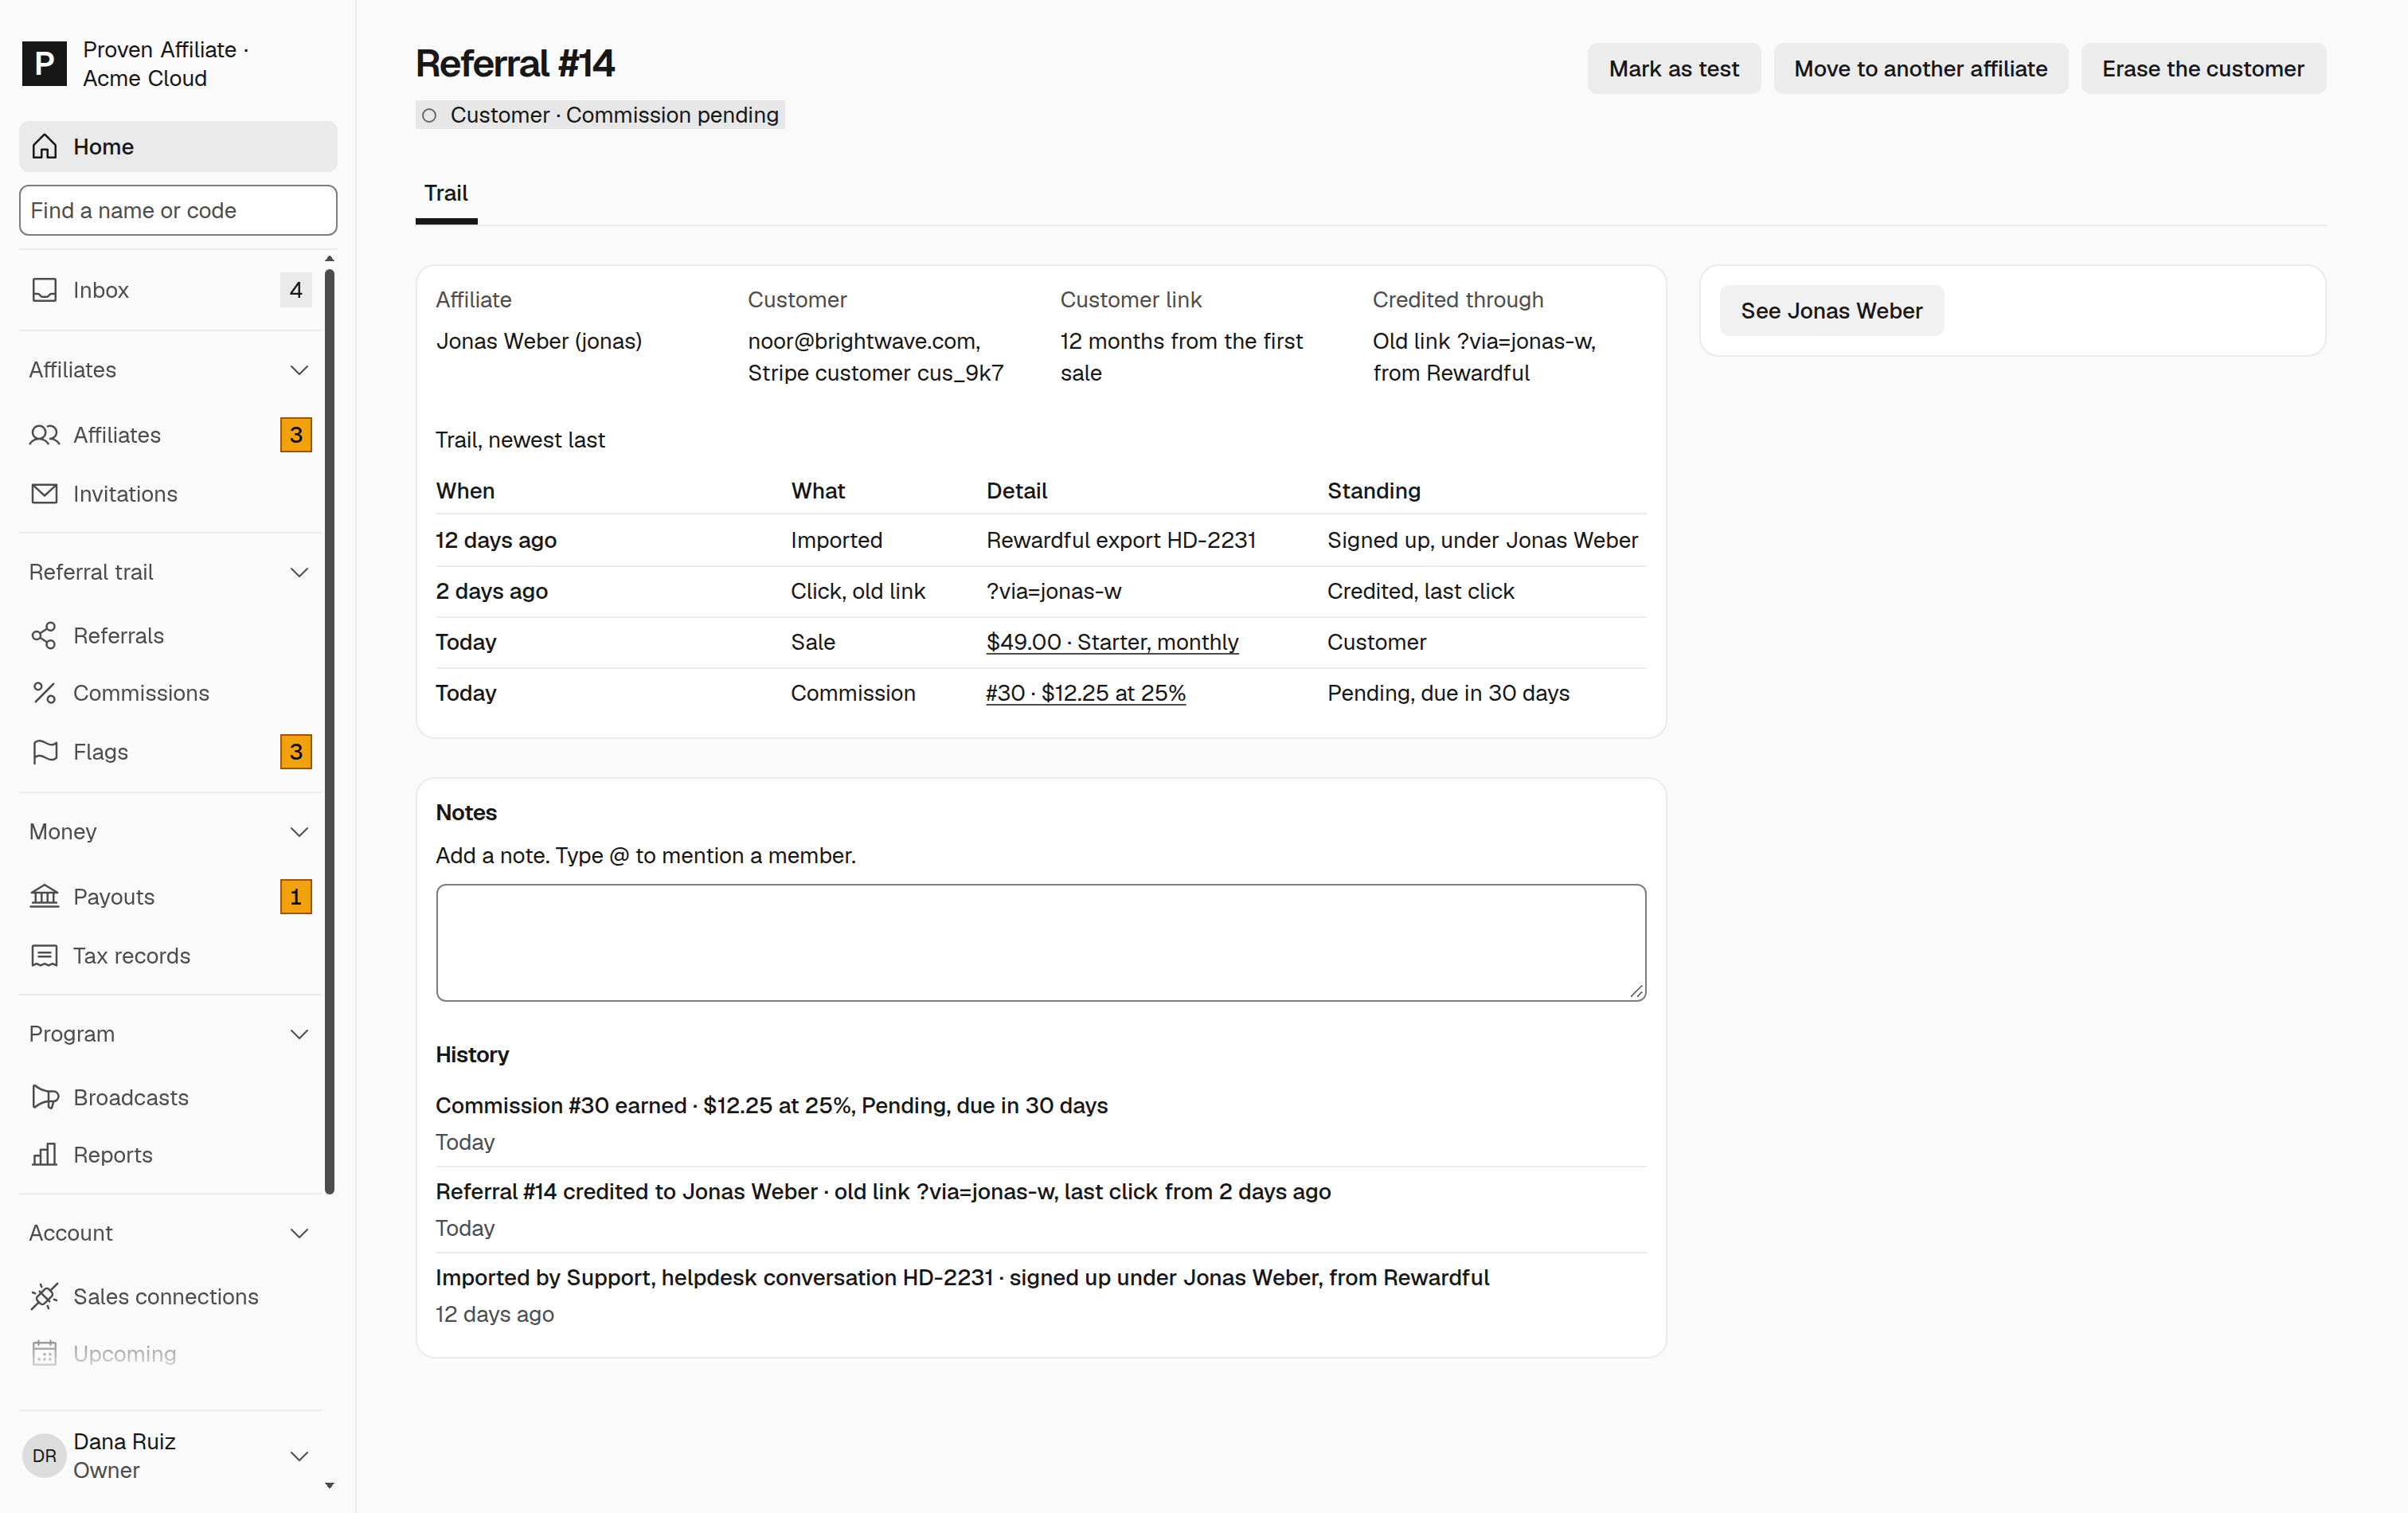Screen dimensions: 2408x1513
Task: Click inside the Notes text area
Action: pyautogui.click(x=1041, y=942)
